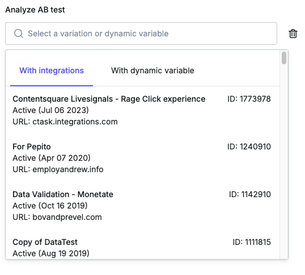Click Active (Apr 07 2020) status

(52, 158)
